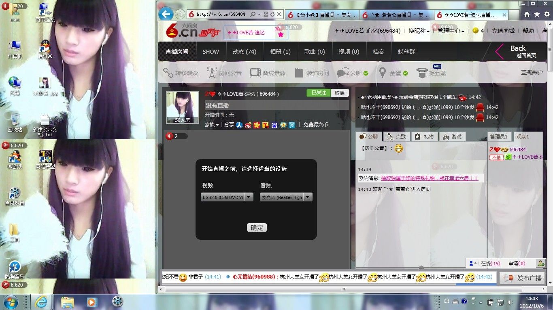Click the 发布广播 broadcast button
Viewport: 553px width, 310px height.
522,278
